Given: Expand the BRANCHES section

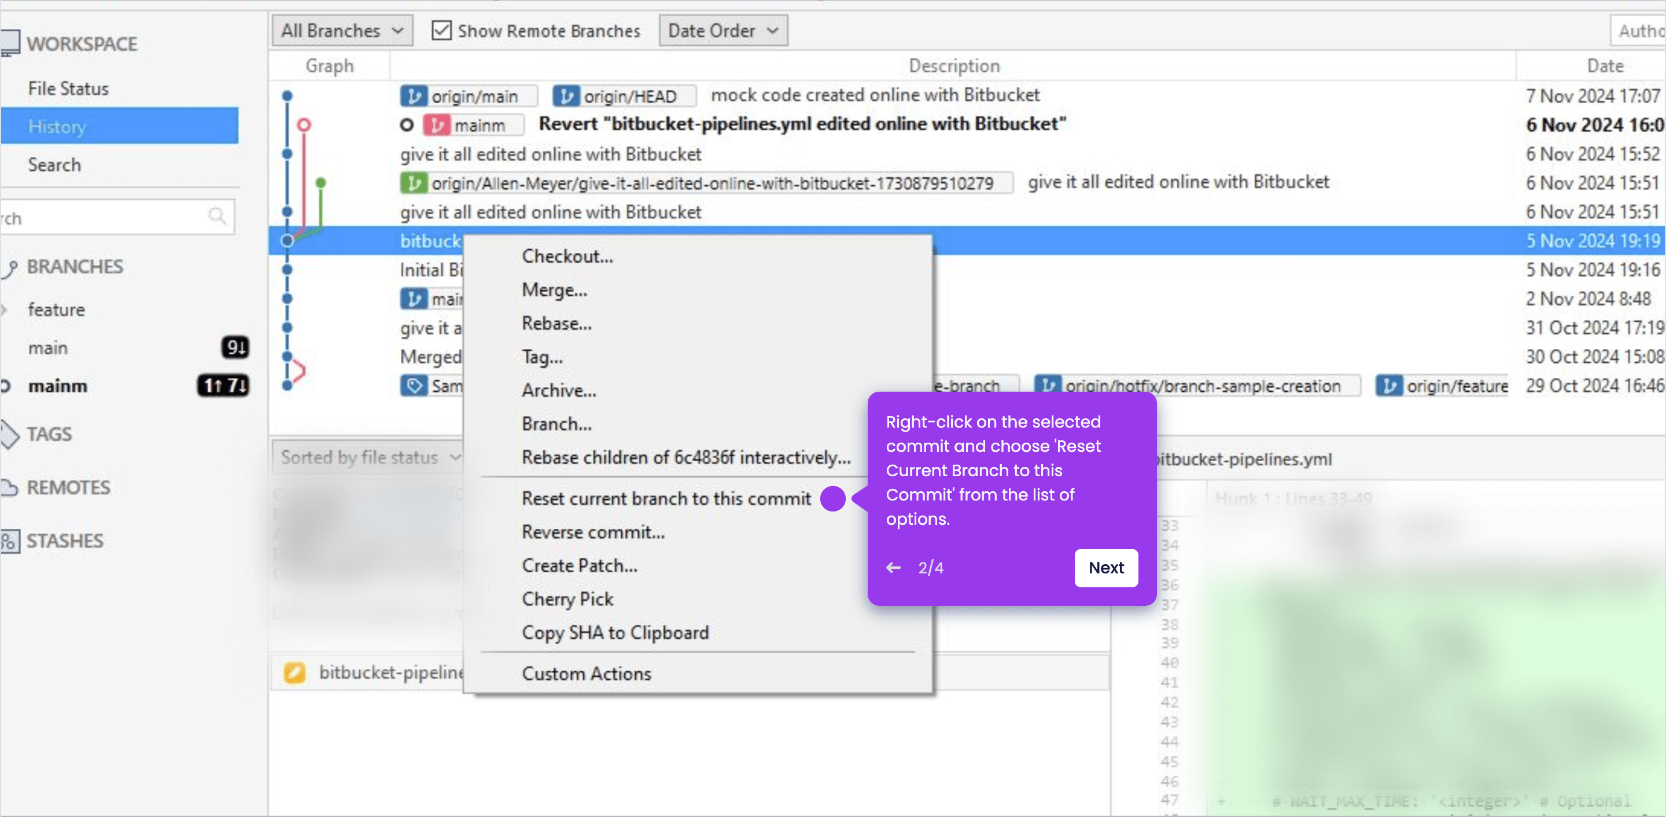Looking at the screenshot, I should (x=75, y=267).
